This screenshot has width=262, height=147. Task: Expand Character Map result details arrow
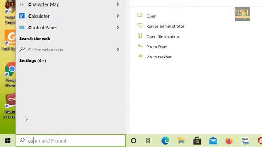(118, 4)
